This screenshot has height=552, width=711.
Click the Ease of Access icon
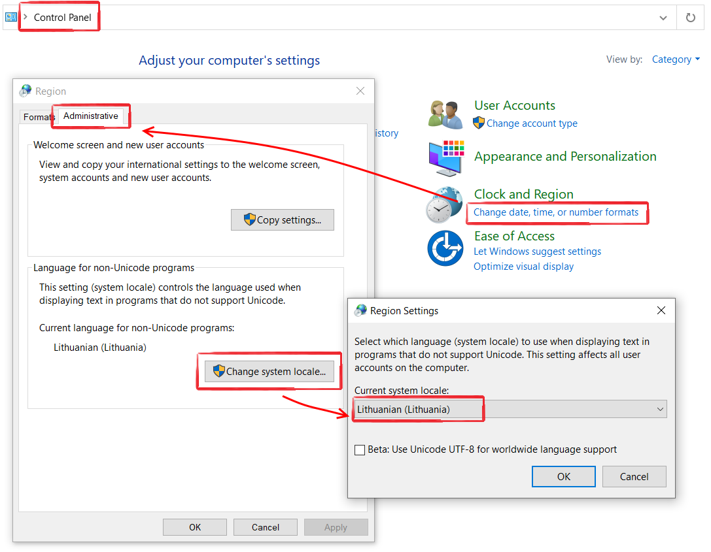(445, 248)
